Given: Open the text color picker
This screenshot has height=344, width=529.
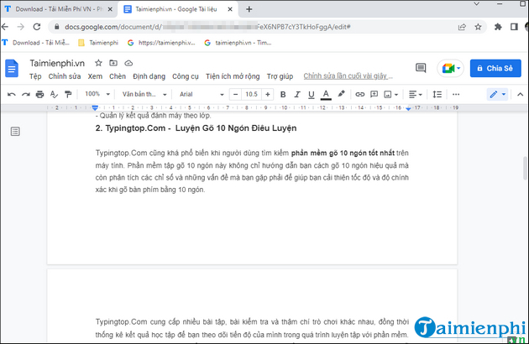Looking at the screenshot, I should tap(326, 95).
